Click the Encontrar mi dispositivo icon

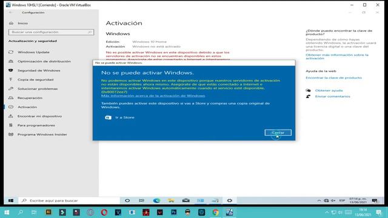point(11,116)
